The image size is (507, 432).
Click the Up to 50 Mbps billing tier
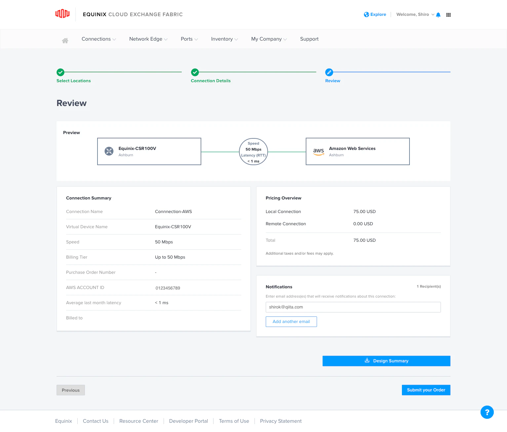coord(170,257)
